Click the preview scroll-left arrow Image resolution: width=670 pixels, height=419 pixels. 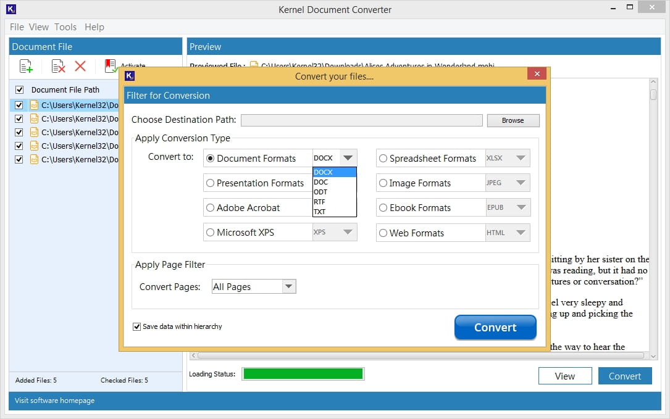pos(193,355)
